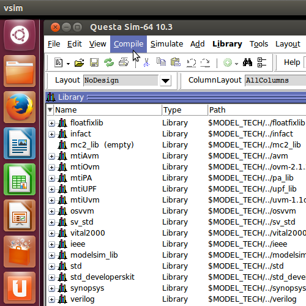Open the Files launcher icon
Screen dimensions: 306x306
coord(20,71)
